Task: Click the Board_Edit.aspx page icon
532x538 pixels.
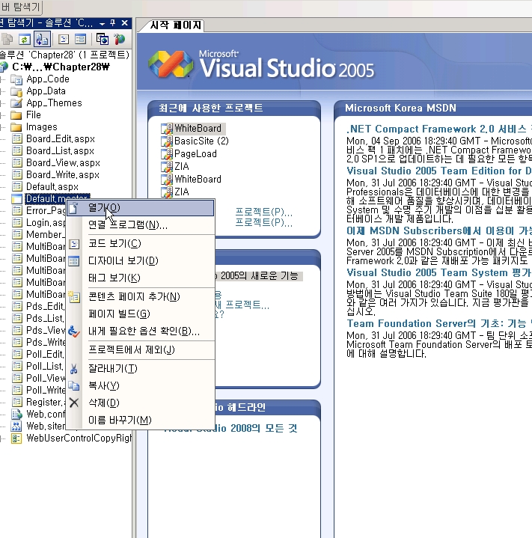Action: pyautogui.click(x=16, y=139)
